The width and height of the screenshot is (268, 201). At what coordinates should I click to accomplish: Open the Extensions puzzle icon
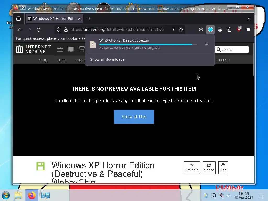(229, 30)
